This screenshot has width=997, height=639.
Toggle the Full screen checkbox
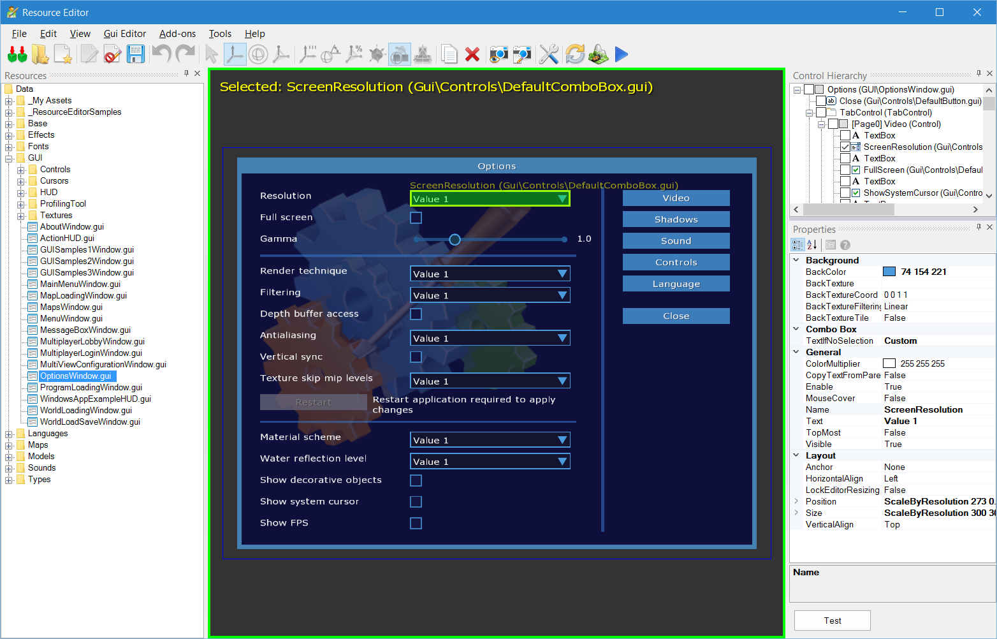(x=416, y=218)
